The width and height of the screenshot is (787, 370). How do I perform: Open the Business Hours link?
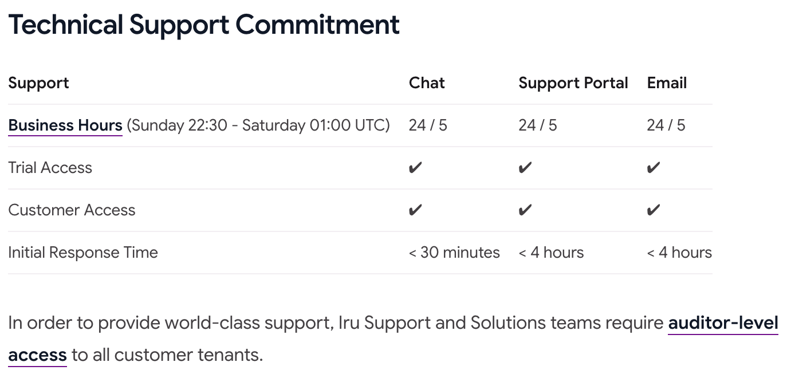pos(65,125)
